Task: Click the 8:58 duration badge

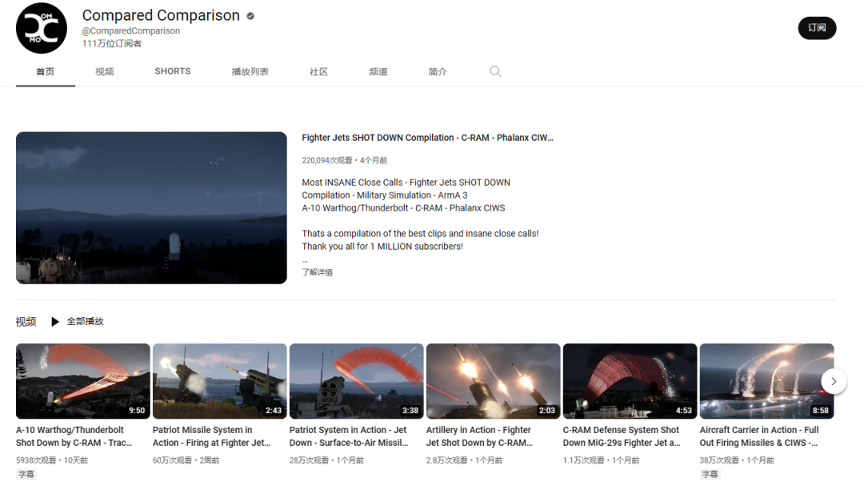Action: pos(821,411)
